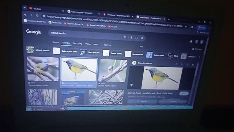This screenshot has width=234, height=132.
Task: Go back using the browser back arrow
Action: (25, 15)
